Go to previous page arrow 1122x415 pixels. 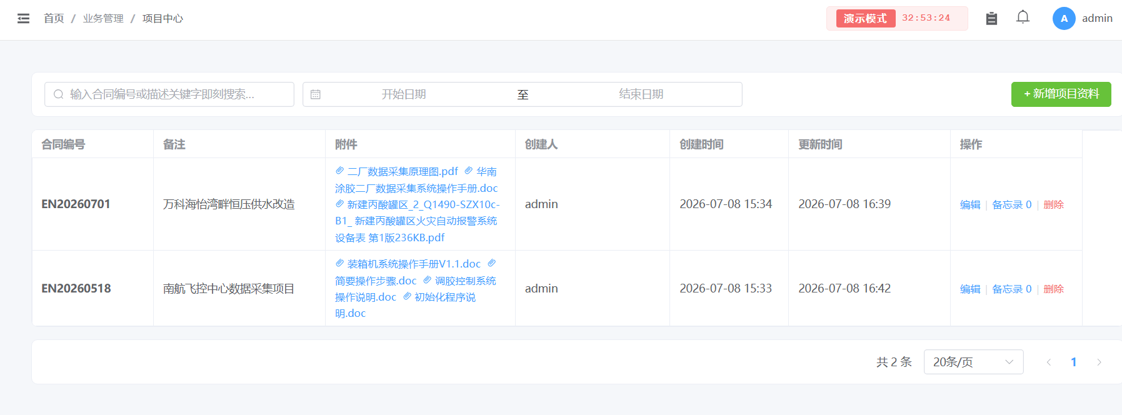point(1049,362)
